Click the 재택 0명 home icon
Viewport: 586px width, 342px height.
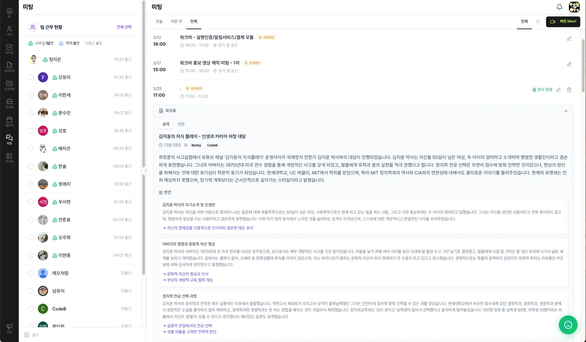pos(61,43)
